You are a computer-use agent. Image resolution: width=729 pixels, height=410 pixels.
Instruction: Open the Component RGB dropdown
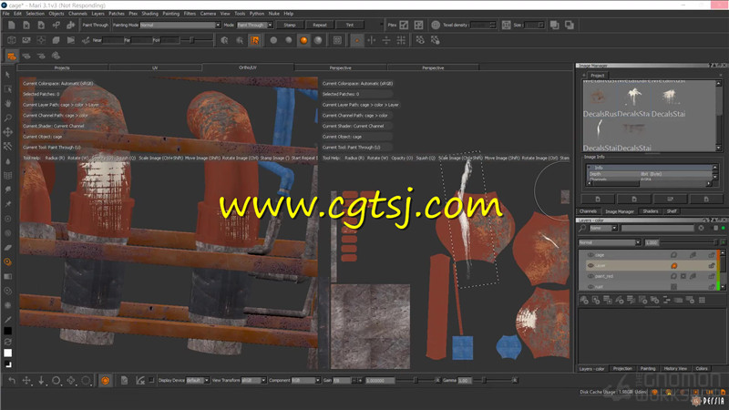[306, 380]
